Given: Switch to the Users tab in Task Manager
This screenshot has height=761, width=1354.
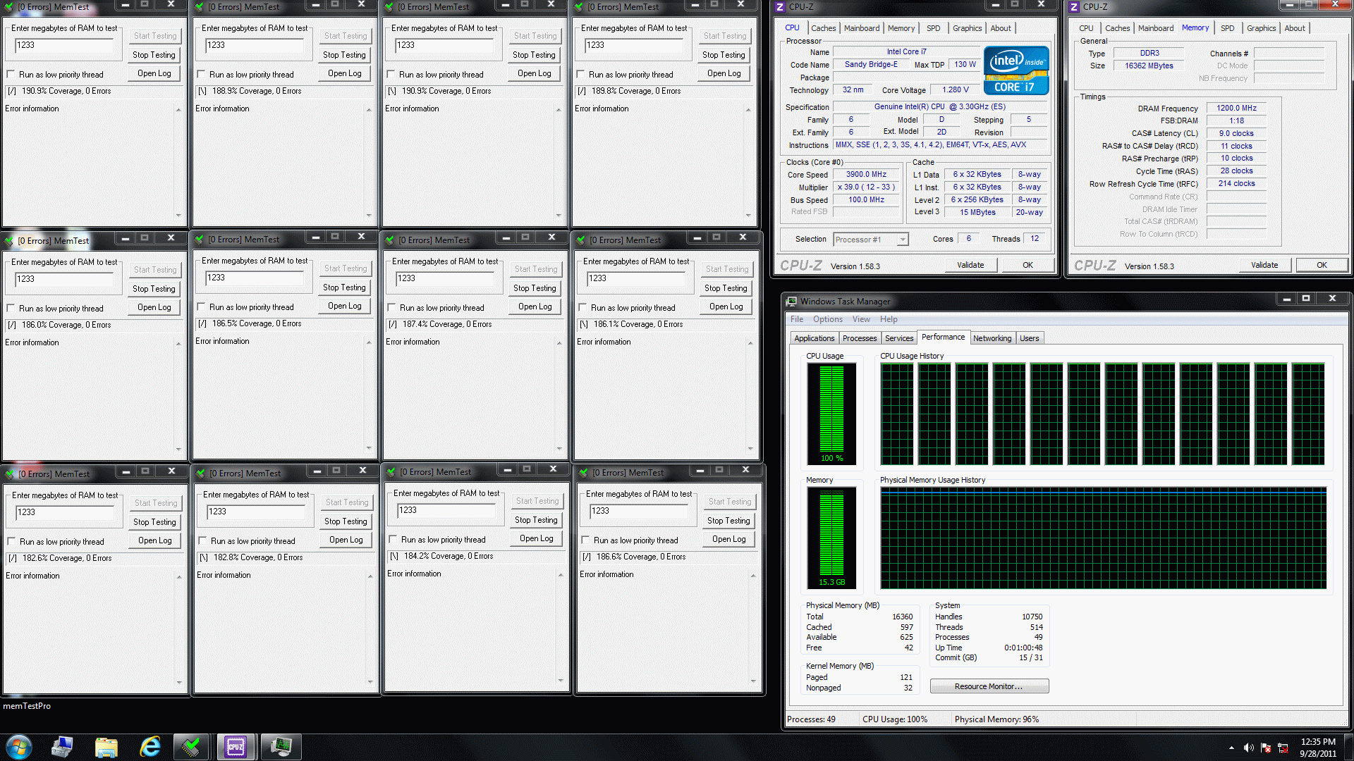Looking at the screenshot, I should [1029, 338].
